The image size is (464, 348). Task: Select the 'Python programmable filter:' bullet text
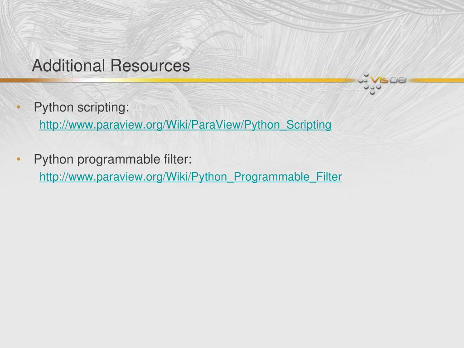[113, 159]
